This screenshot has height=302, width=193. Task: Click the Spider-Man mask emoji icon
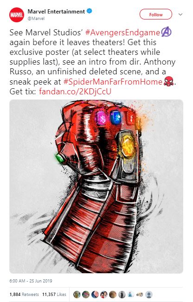[x=168, y=82]
